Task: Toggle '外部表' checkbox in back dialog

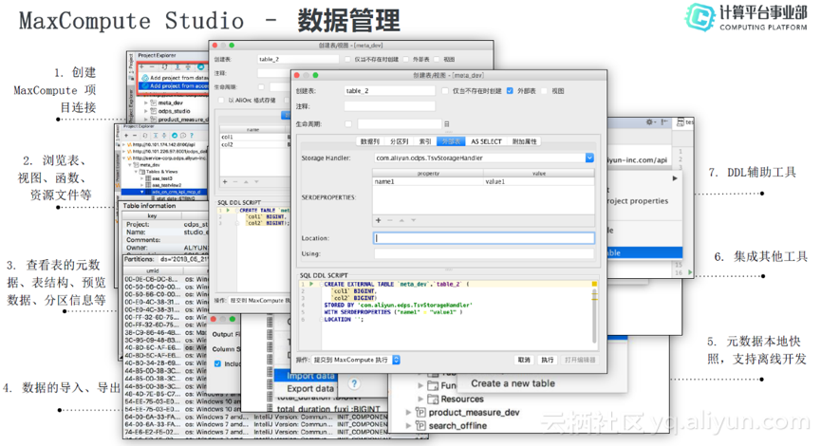Action: [406, 59]
